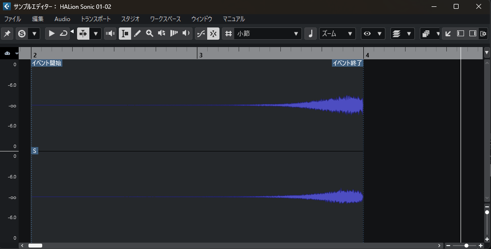Open the Audio menu

coord(62,19)
